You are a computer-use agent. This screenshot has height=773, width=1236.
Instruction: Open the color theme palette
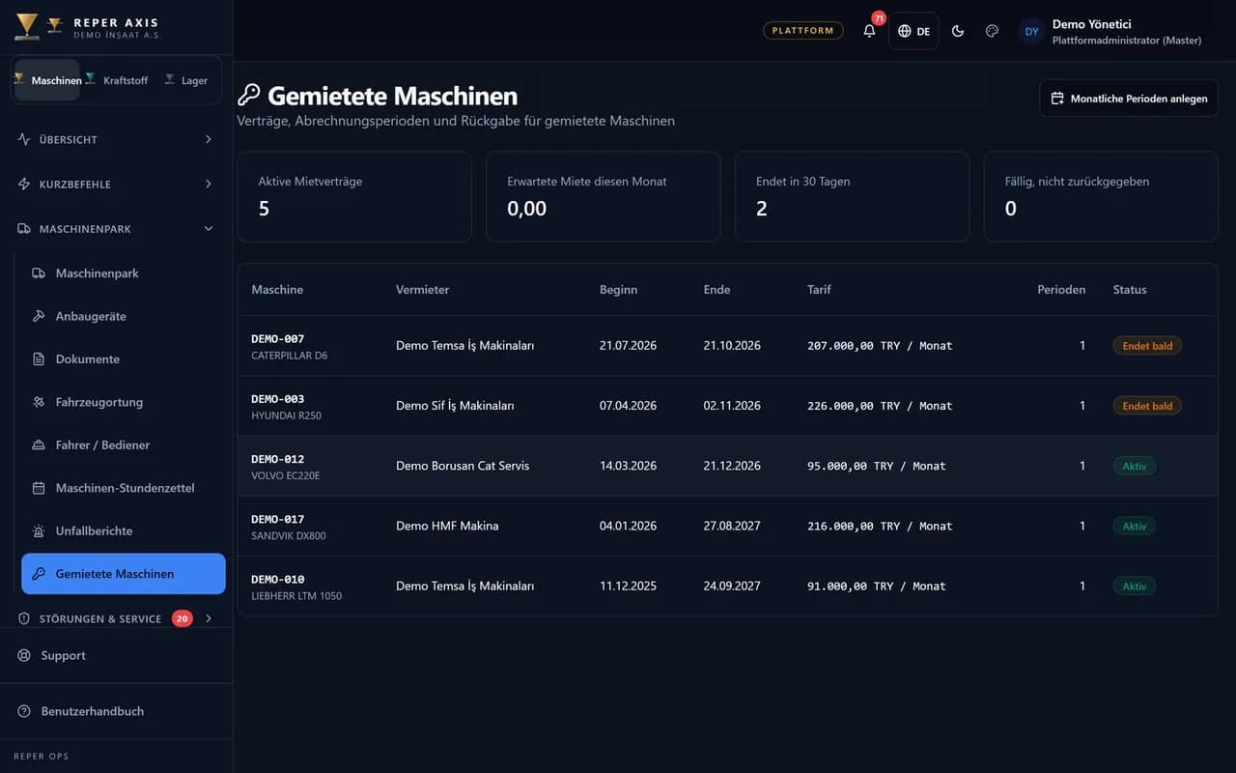[992, 31]
